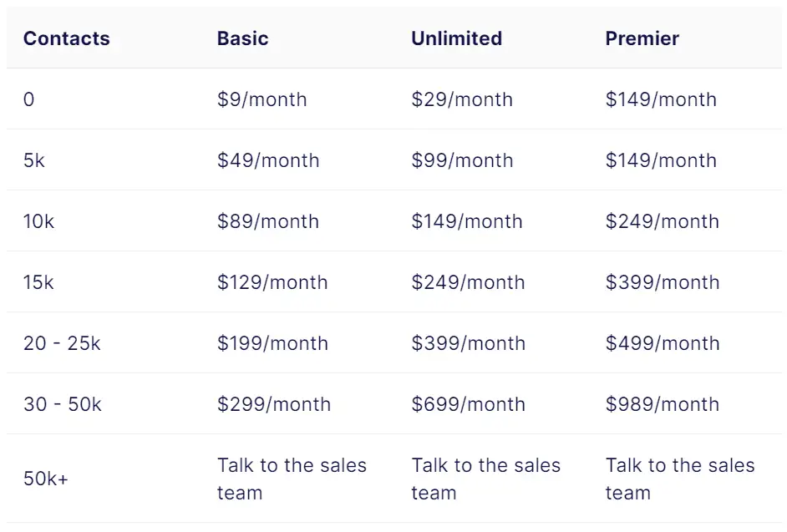This screenshot has height=532, width=787.
Task: Select the $49/month cell
Action: (x=268, y=160)
